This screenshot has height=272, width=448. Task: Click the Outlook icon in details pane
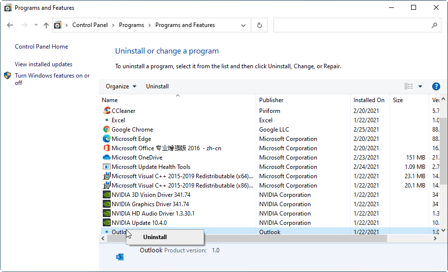(x=120, y=257)
